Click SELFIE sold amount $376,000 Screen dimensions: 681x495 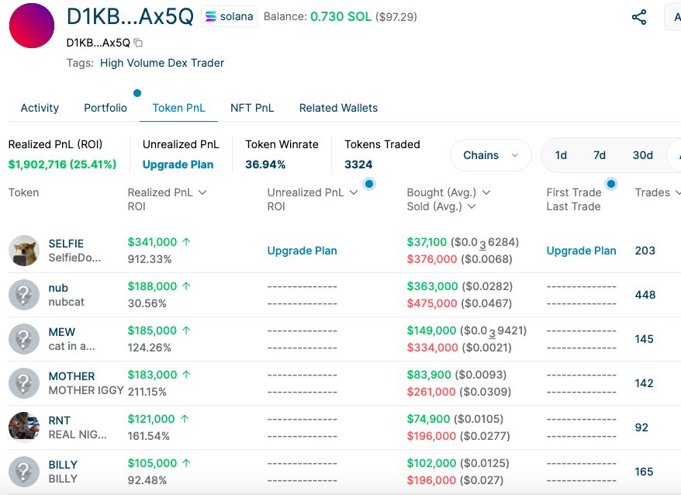tap(432, 259)
